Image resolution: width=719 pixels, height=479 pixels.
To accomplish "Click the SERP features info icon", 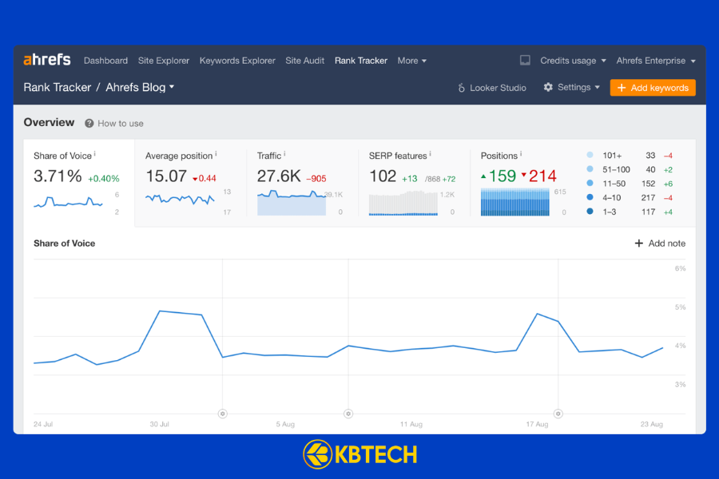I will (x=431, y=152).
